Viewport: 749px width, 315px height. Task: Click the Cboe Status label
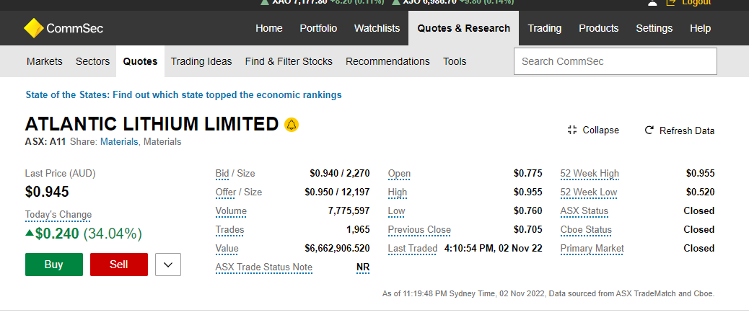[586, 229]
